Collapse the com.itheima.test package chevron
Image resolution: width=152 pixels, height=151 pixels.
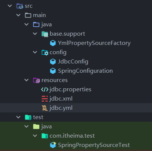pos(35,136)
